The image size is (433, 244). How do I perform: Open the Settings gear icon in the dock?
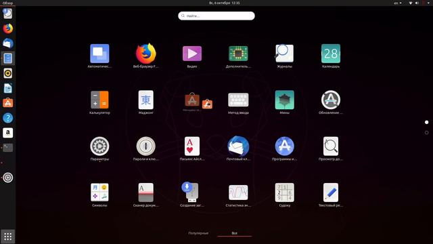7,178
